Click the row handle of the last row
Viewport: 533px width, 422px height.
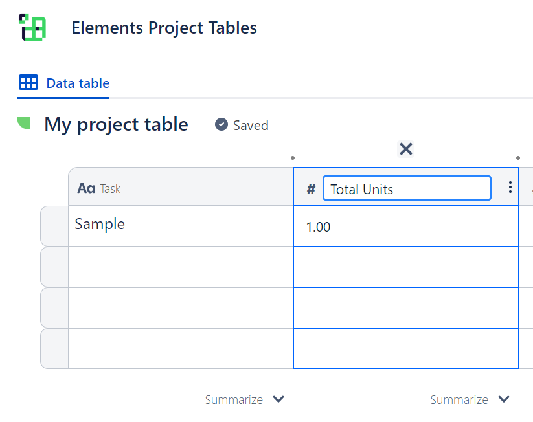click(54, 348)
